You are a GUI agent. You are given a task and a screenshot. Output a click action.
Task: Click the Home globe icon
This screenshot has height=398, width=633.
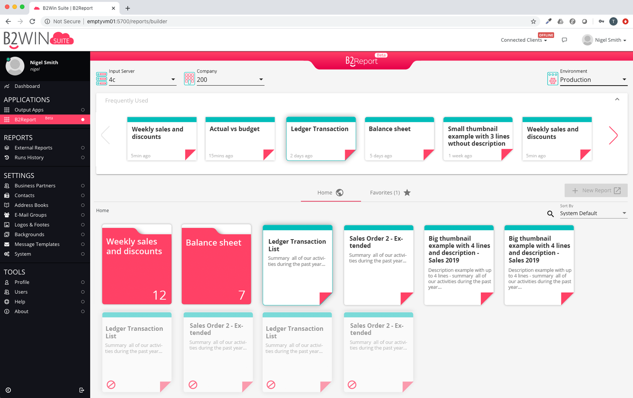coord(340,193)
